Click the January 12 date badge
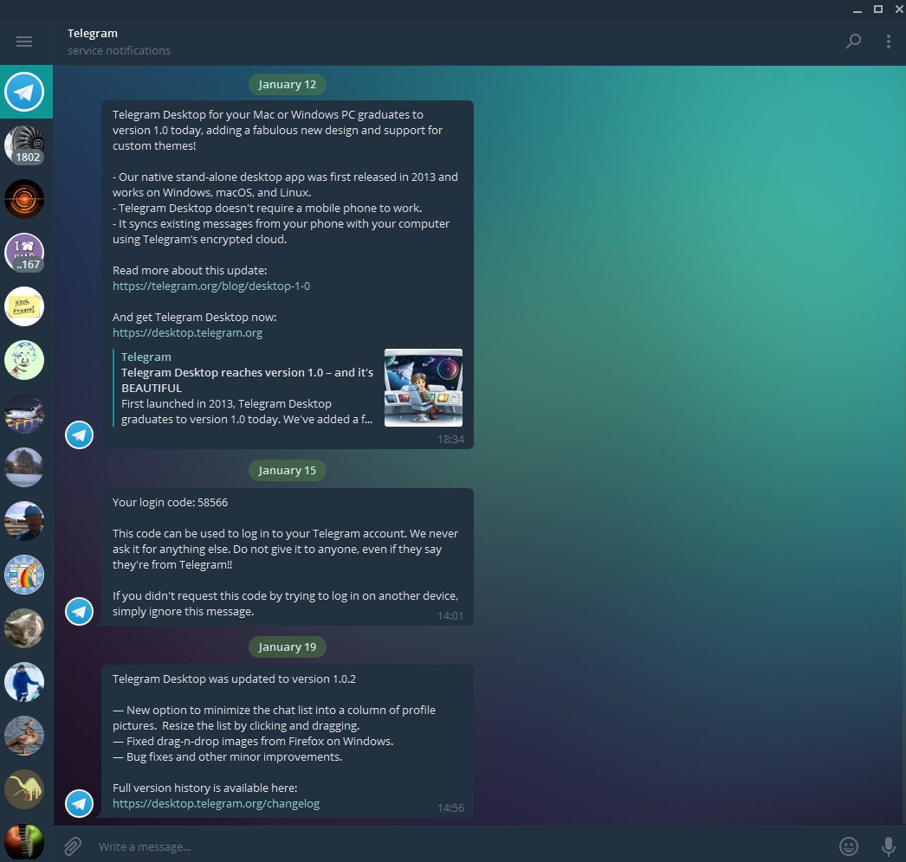Screen dimensions: 906x862 point(288,84)
